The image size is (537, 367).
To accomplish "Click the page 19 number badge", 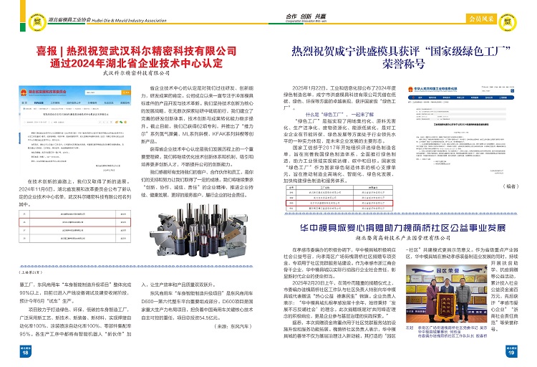I will tap(511, 353).
